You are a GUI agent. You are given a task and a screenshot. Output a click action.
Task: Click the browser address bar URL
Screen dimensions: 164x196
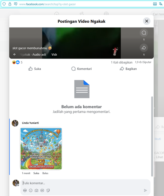[47, 4]
